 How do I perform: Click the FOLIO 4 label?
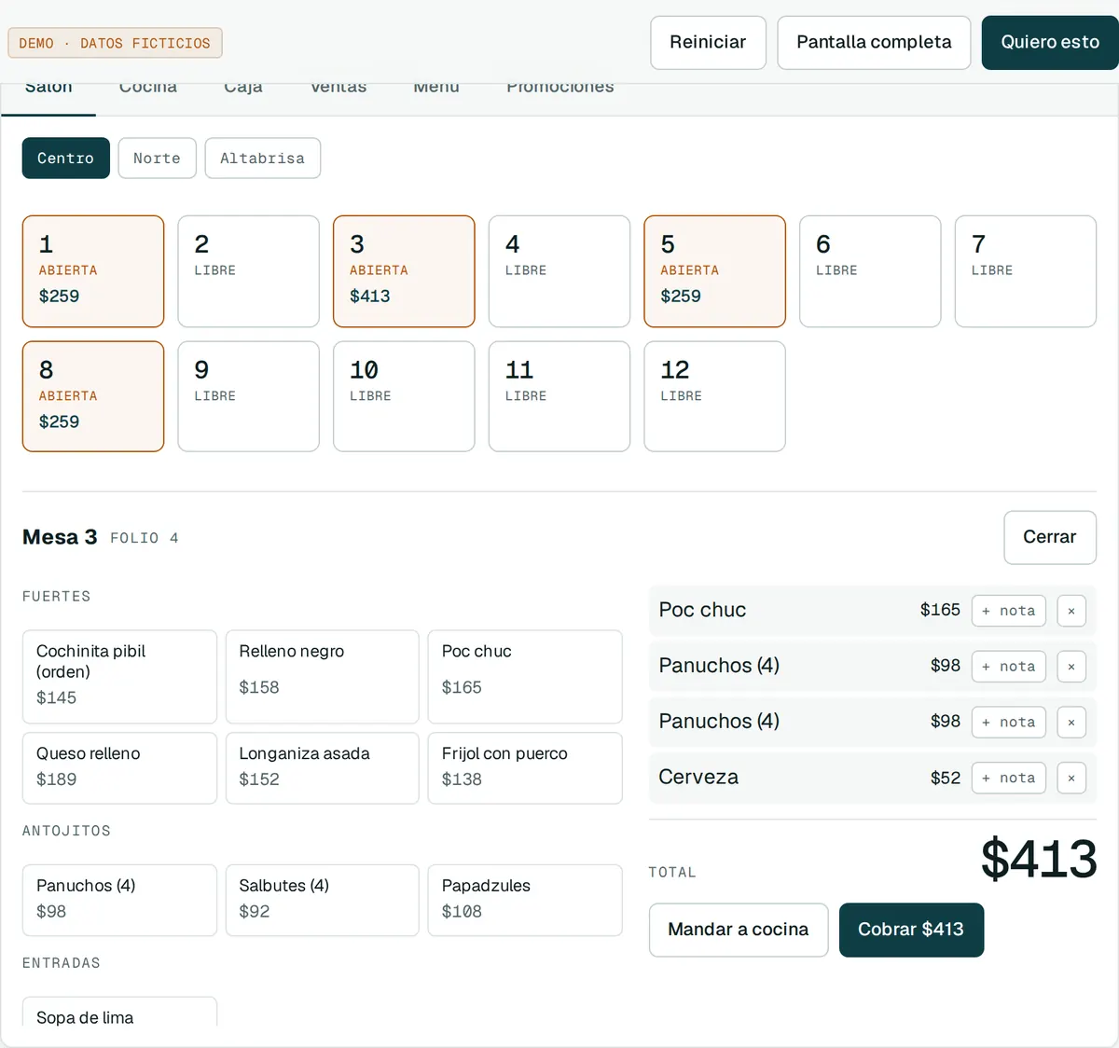pos(145,538)
